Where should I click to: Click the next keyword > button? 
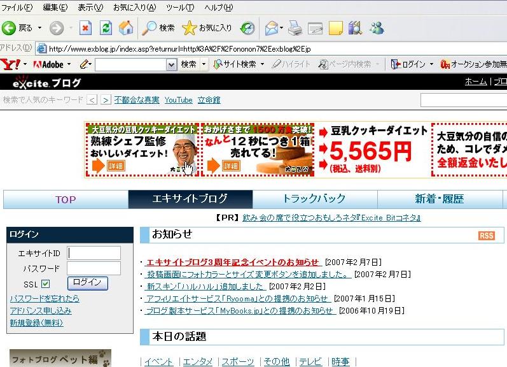click(106, 100)
